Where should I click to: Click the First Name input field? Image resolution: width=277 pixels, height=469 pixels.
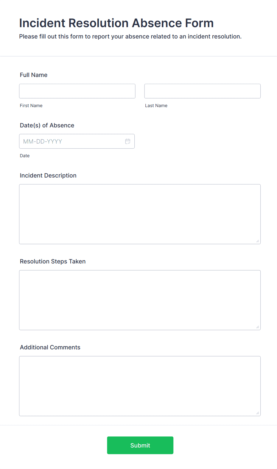click(x=77, y=91)
